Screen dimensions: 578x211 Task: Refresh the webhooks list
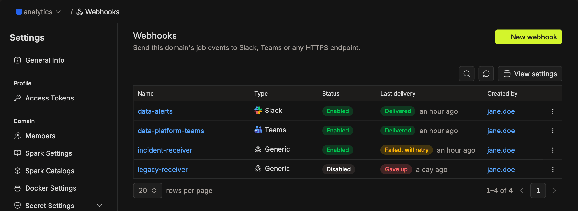pos(486,74)
